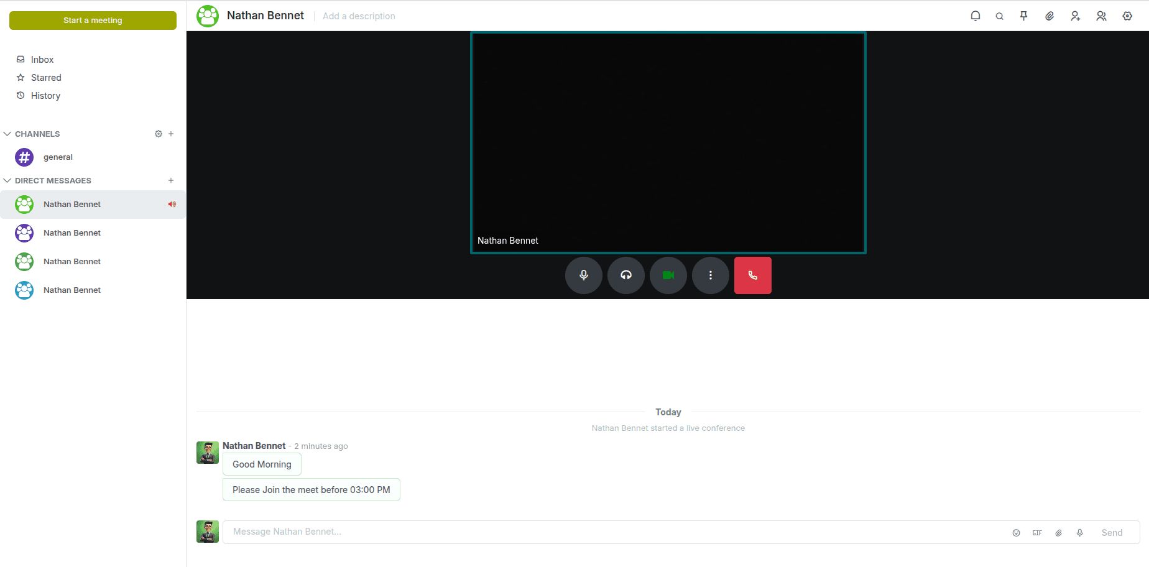Attach a file to the message
The image size is (1149, 567).
1058,533
